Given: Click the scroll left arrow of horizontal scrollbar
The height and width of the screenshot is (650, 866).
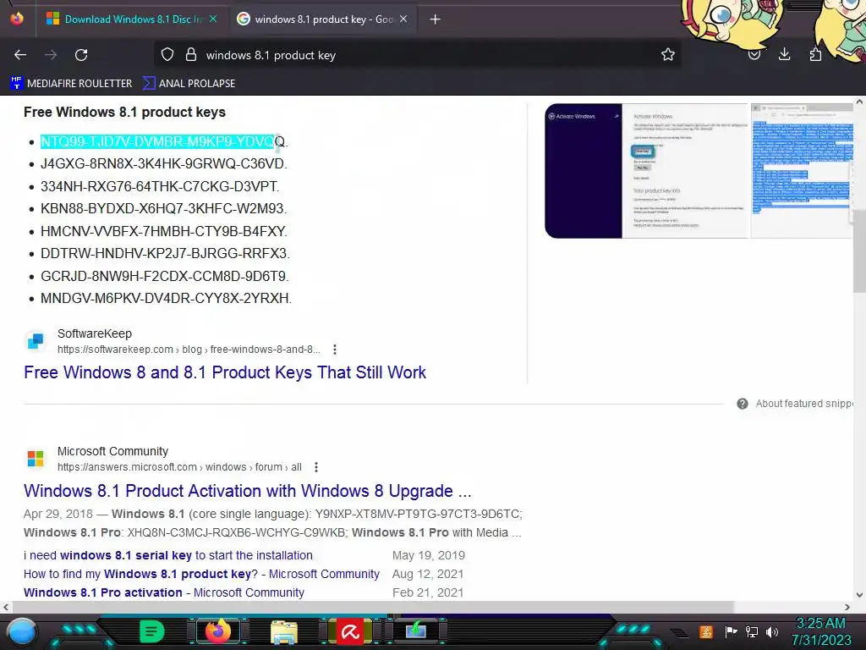Looking at the screenshot, I should tap(6, 607).
